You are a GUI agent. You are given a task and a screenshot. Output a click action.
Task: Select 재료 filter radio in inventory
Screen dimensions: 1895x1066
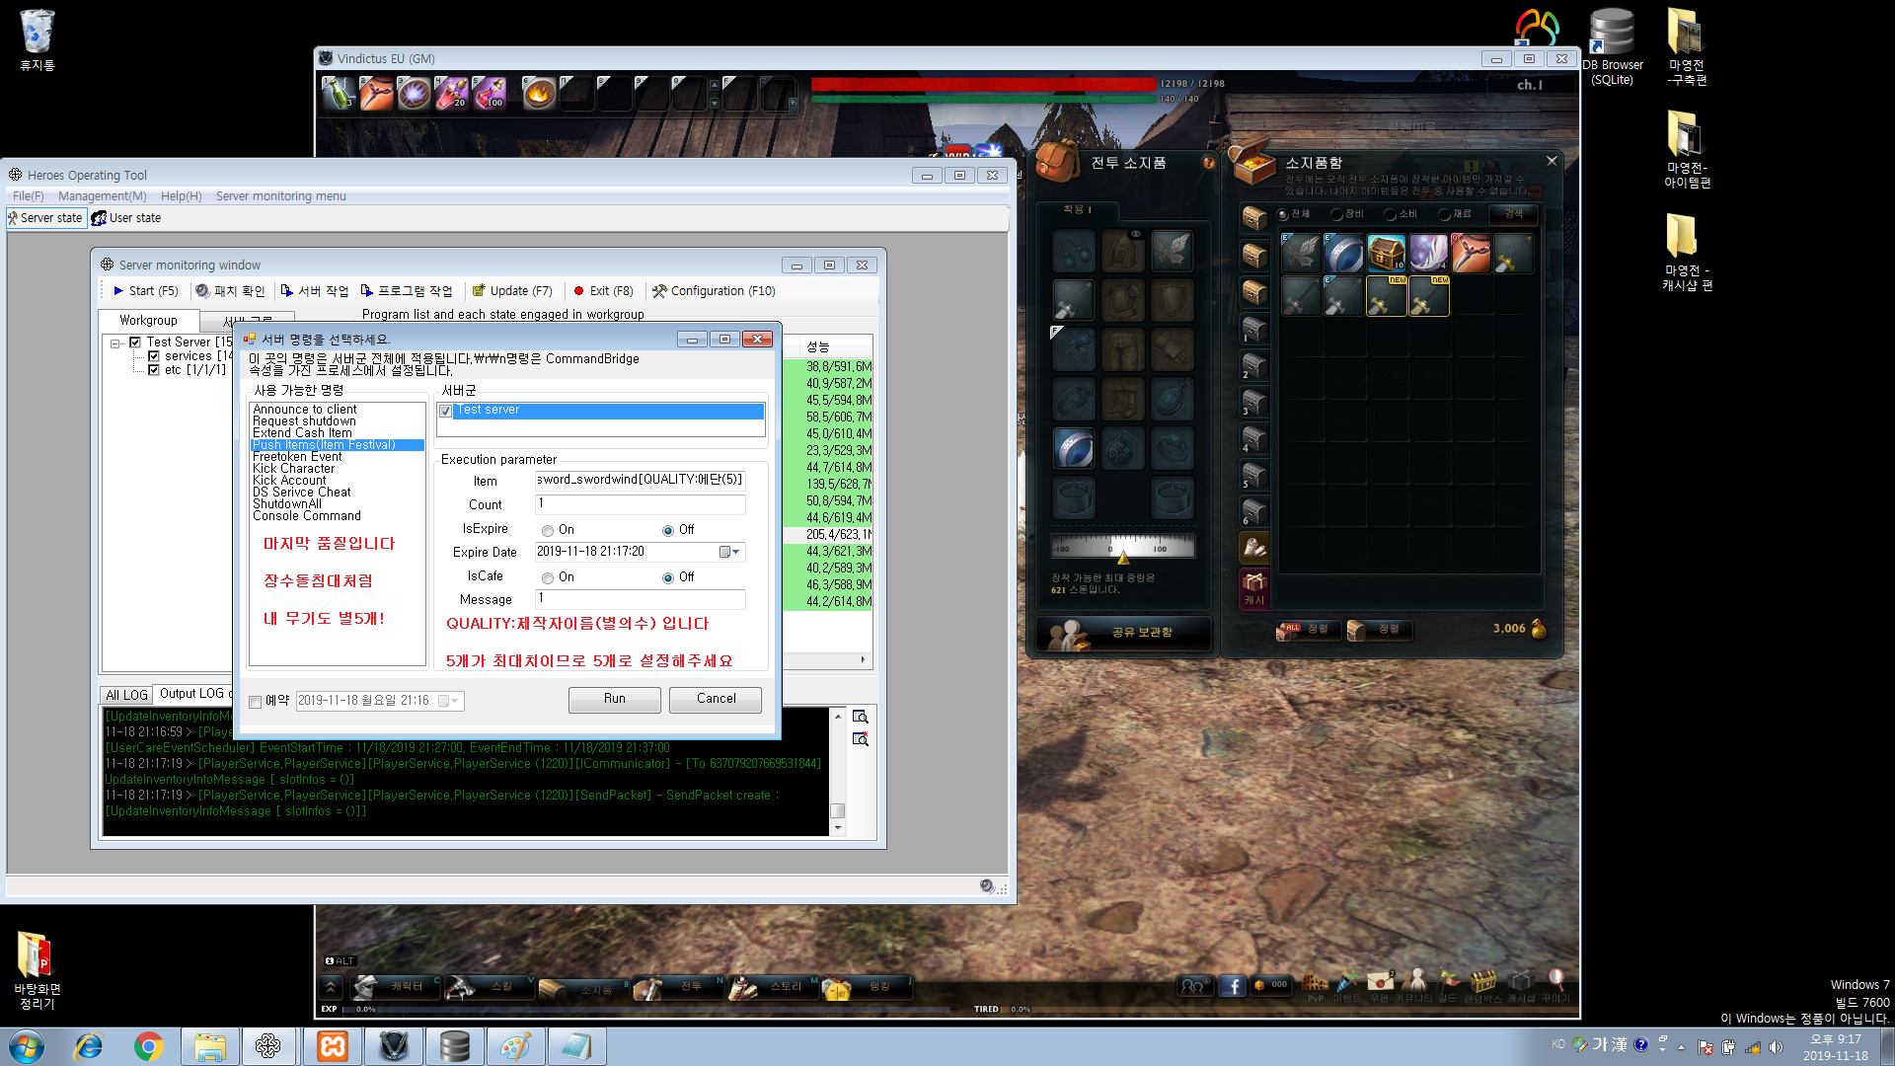pos(1443,214)
